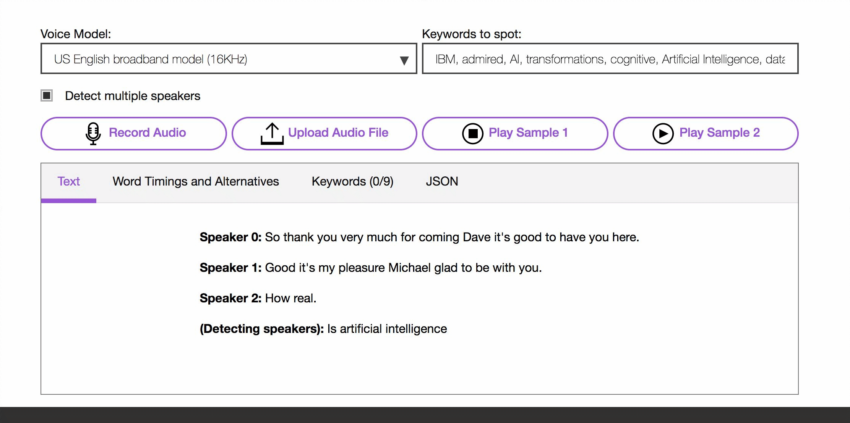Click the Speaker 0 transcript line
Screen dimensions: 850x423
click(419, 237)
